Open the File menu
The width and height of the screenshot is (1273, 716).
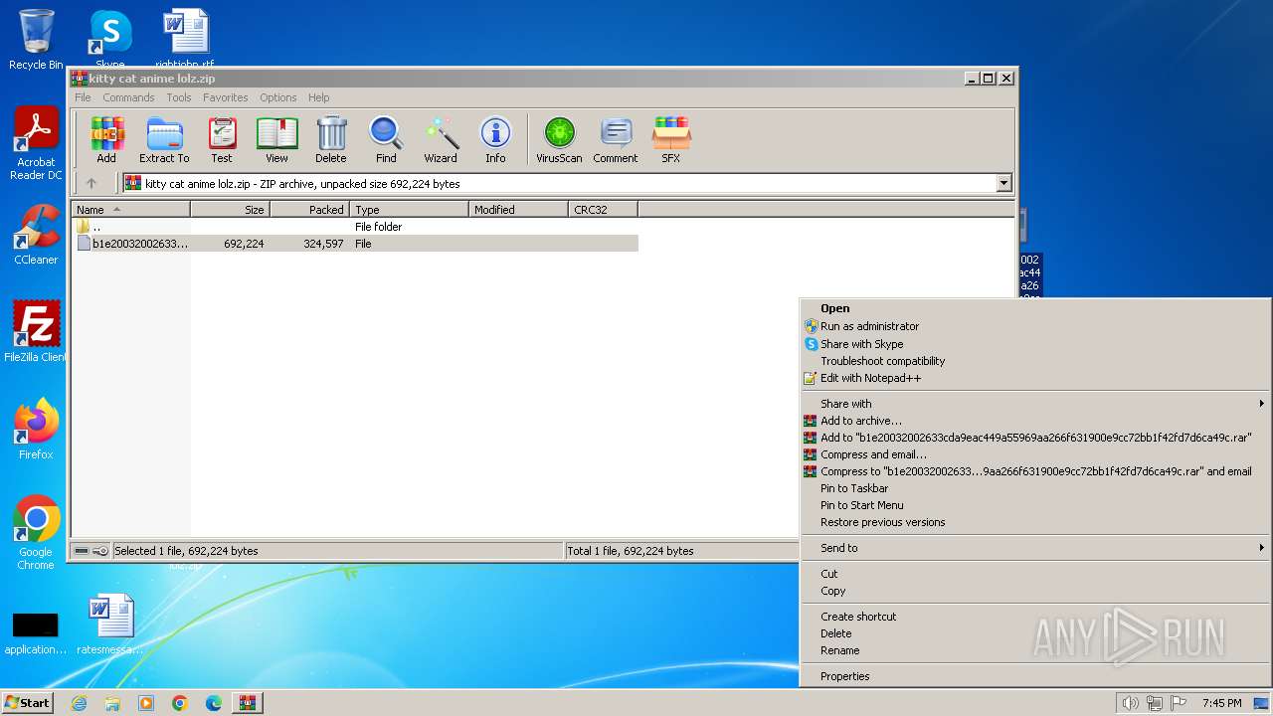tap(83, 97)
